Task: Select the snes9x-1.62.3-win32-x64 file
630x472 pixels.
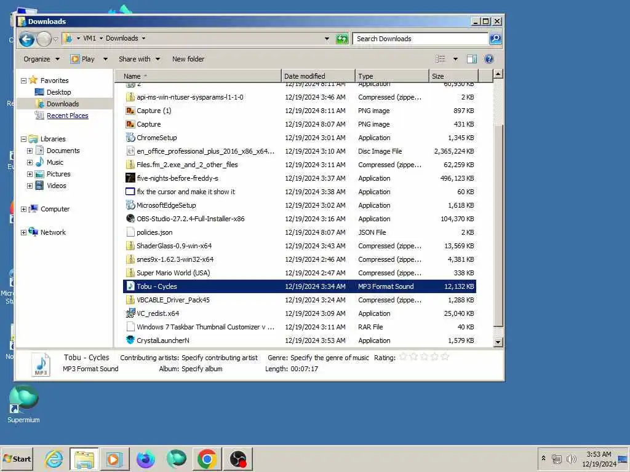Action: pos(300,259)
